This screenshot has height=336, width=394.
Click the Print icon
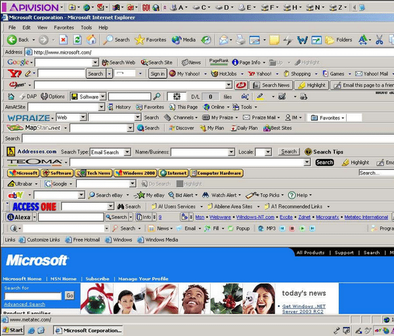[x=240, y=39]
